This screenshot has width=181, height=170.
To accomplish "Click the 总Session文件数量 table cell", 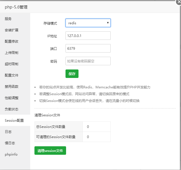I will 58,127.
